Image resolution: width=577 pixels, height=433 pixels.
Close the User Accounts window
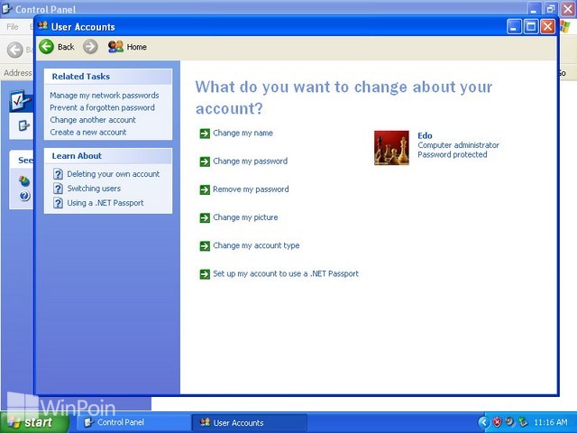(x=547, y=26)
